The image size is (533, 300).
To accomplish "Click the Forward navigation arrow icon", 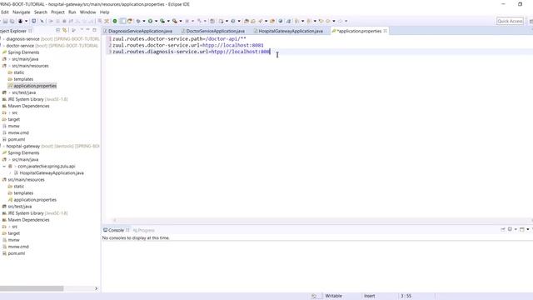I will [340, 21].
